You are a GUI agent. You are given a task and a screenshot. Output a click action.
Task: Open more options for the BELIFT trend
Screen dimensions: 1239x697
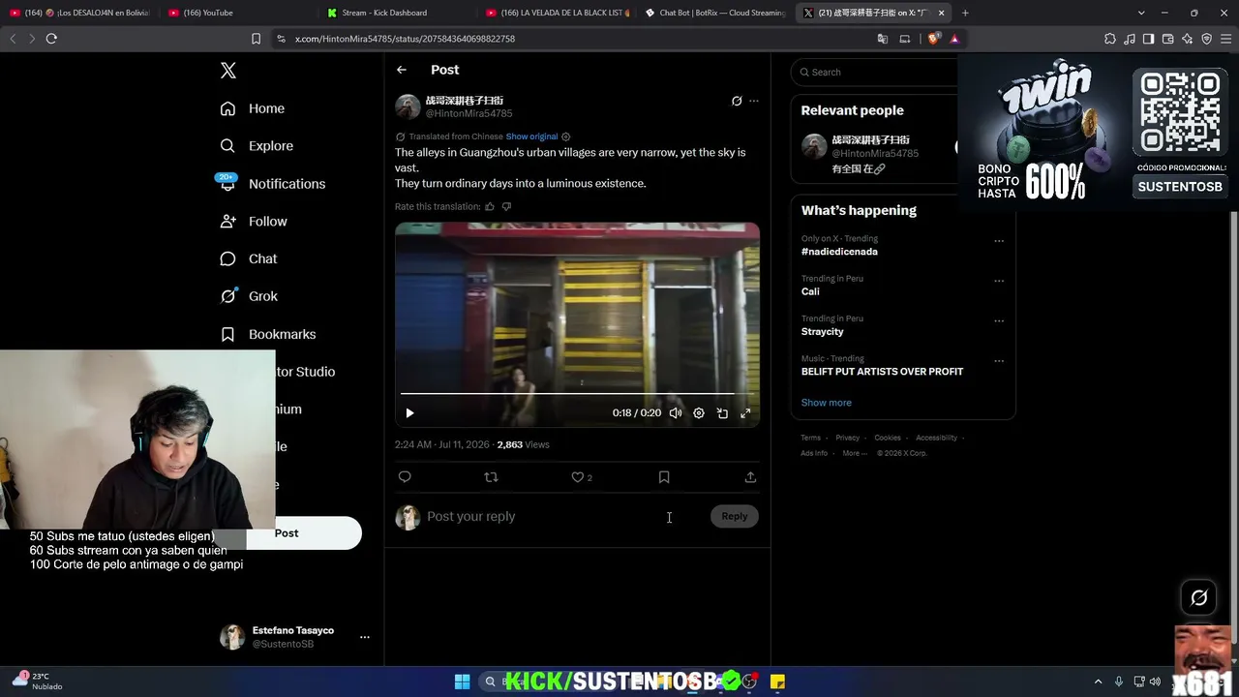point(999,361)
